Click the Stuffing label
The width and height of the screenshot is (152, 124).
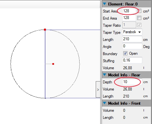109,61
